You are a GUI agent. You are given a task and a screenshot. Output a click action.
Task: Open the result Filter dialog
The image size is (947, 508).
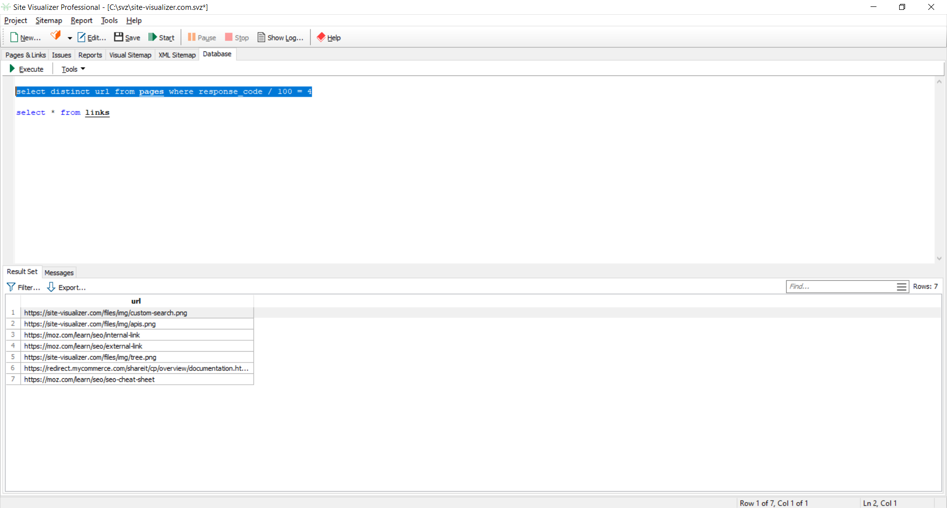point(23,287)
